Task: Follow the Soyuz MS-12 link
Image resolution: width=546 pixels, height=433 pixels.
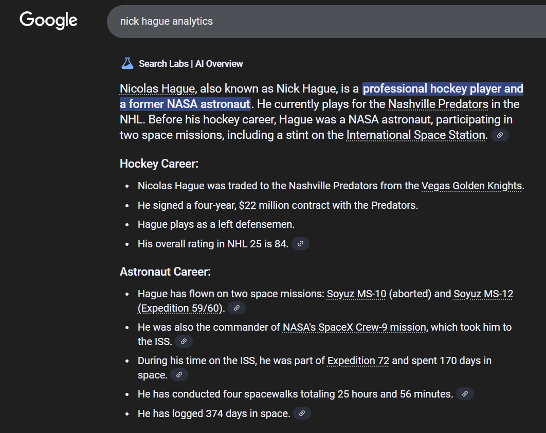Action: coord(483,294)
